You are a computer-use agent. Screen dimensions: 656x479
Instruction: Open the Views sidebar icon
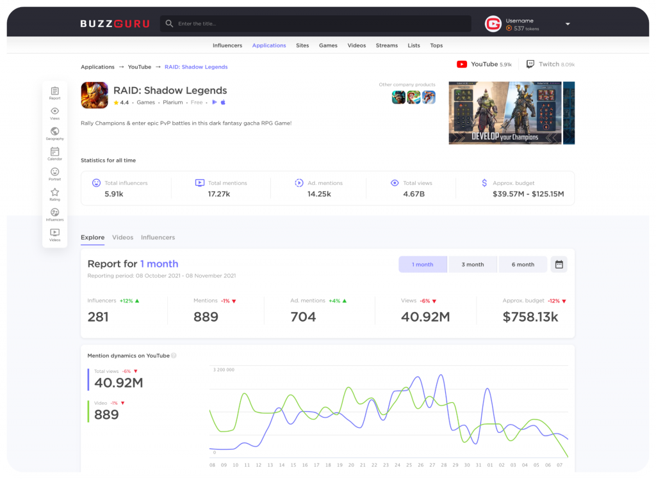coord(55,113)
